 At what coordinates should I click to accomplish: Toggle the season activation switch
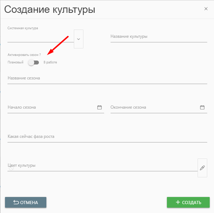click(34, 62)
